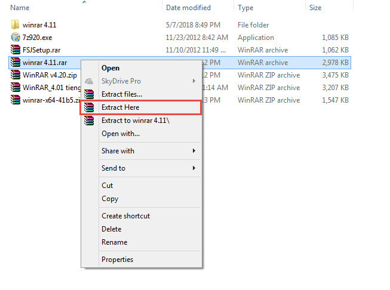Sort by the Name column header
390x290 pixels.
(x=20, y=8)
